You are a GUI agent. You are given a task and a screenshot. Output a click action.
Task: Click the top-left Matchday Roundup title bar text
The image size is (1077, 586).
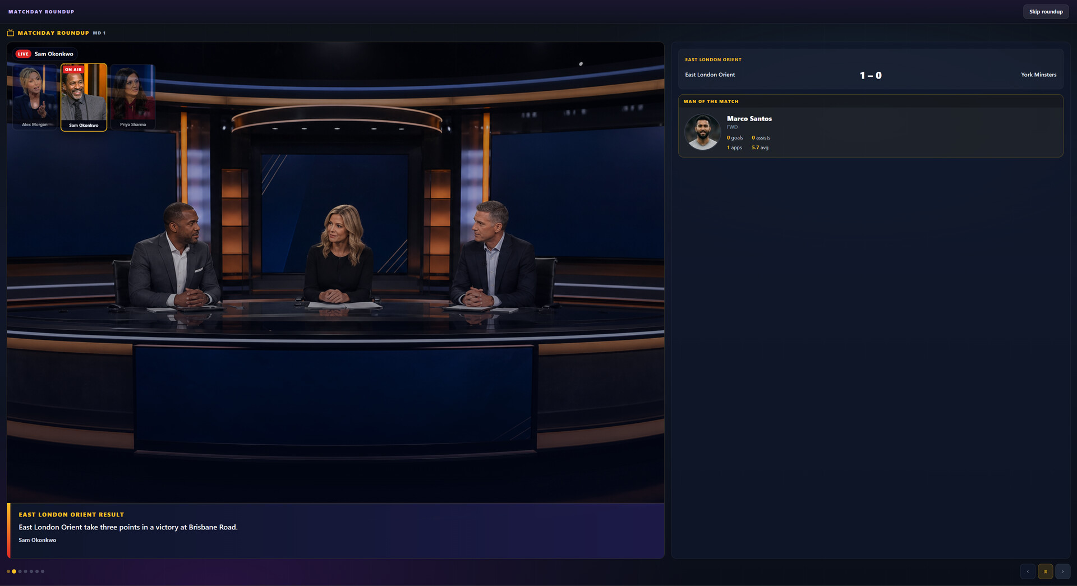coord(41,12)
